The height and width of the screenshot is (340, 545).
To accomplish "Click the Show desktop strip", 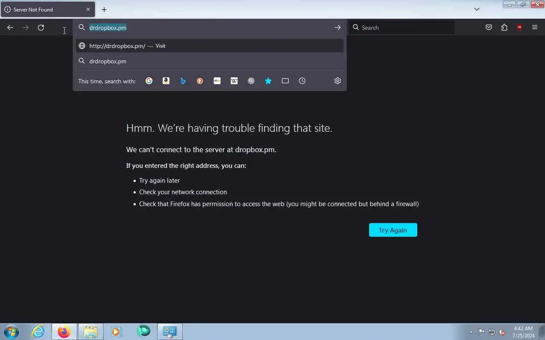I will (542, 331).
